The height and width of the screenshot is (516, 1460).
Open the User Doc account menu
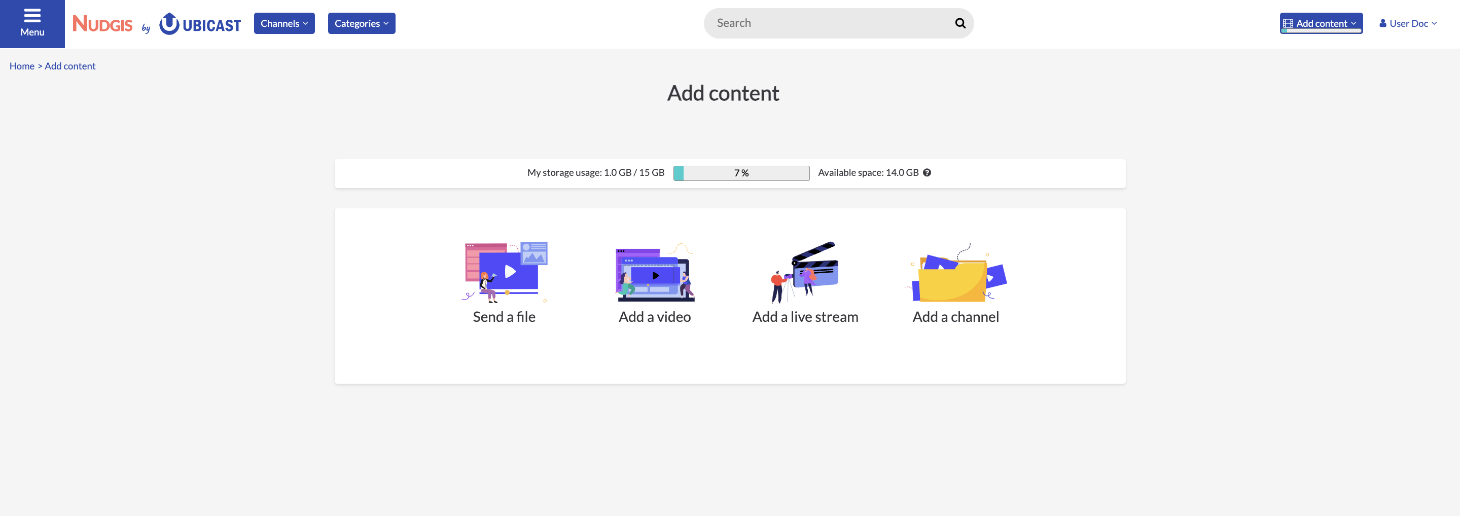pyautogui.click(x=1408, y=23)
